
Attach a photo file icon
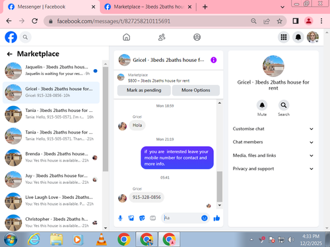pos(131,218)
